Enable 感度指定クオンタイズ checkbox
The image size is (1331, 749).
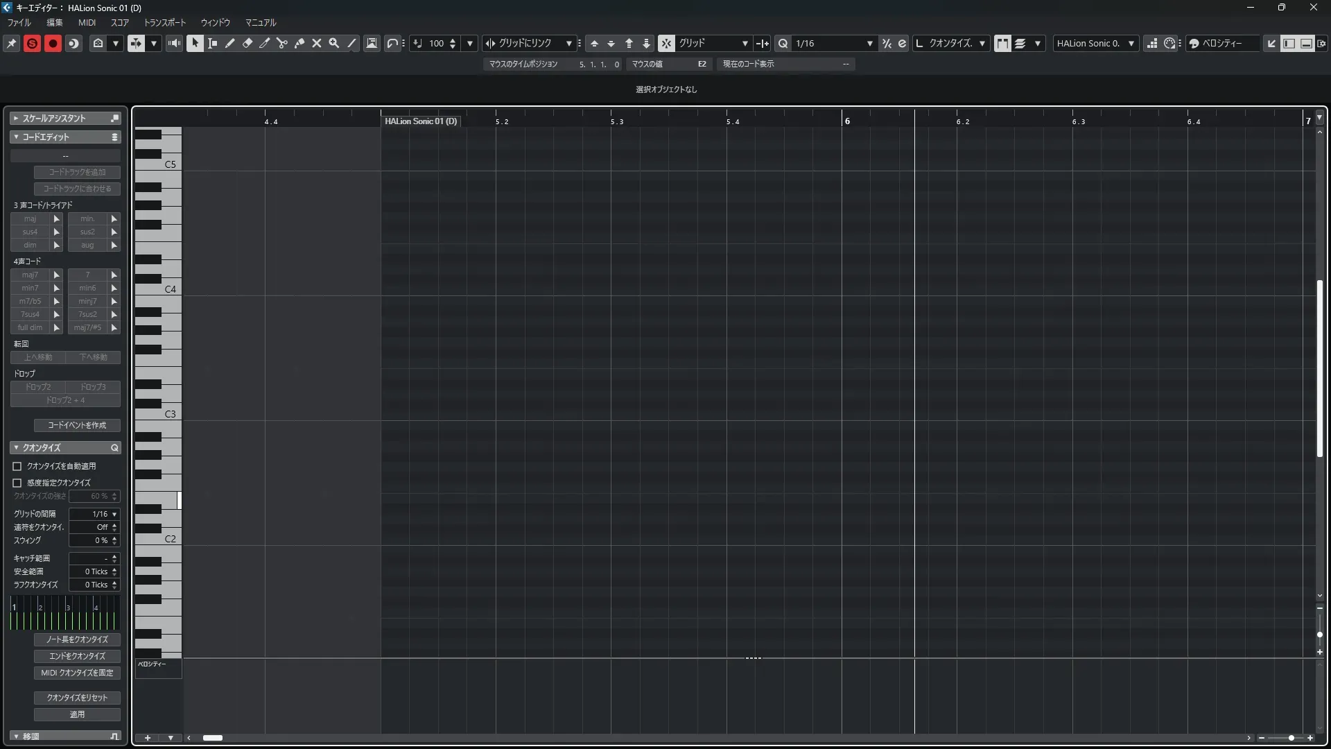pyautogui.click(x=17, y=483)
